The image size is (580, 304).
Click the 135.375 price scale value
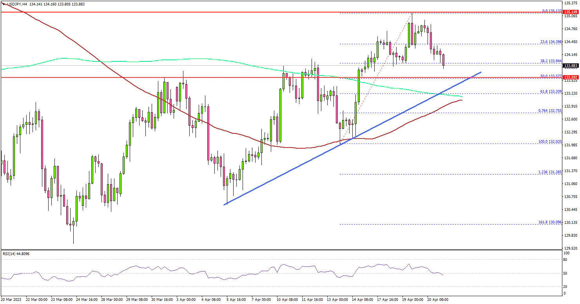[570, 3]
